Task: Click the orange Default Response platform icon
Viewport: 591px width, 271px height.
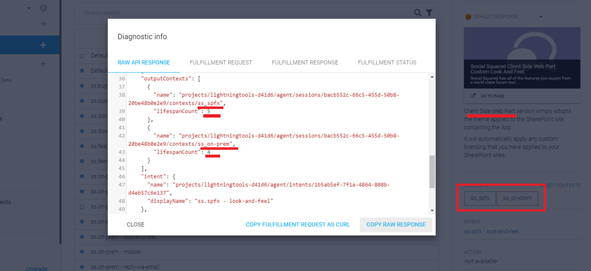Action: coord(468,17)
